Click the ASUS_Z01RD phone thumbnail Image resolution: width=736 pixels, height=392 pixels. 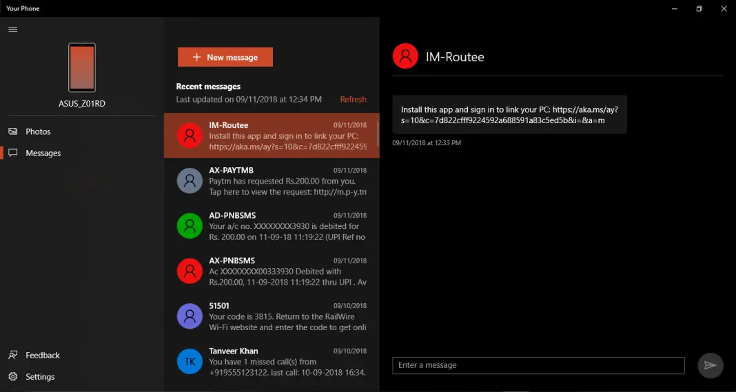[82, 67]
